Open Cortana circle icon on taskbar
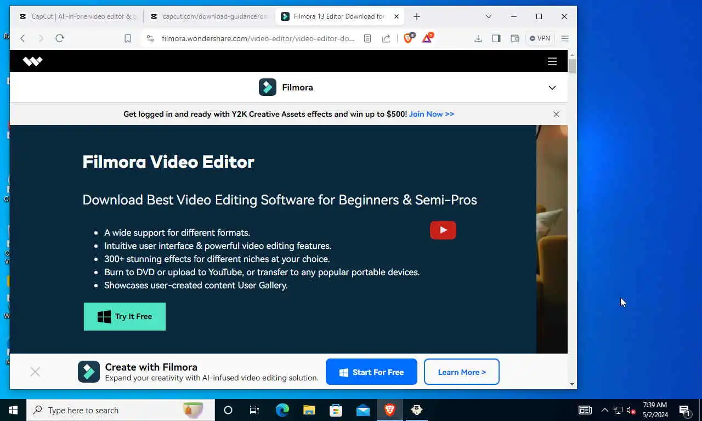Viewport: 702px width, 421px height. pyautogui.click(x=228, y=410)
